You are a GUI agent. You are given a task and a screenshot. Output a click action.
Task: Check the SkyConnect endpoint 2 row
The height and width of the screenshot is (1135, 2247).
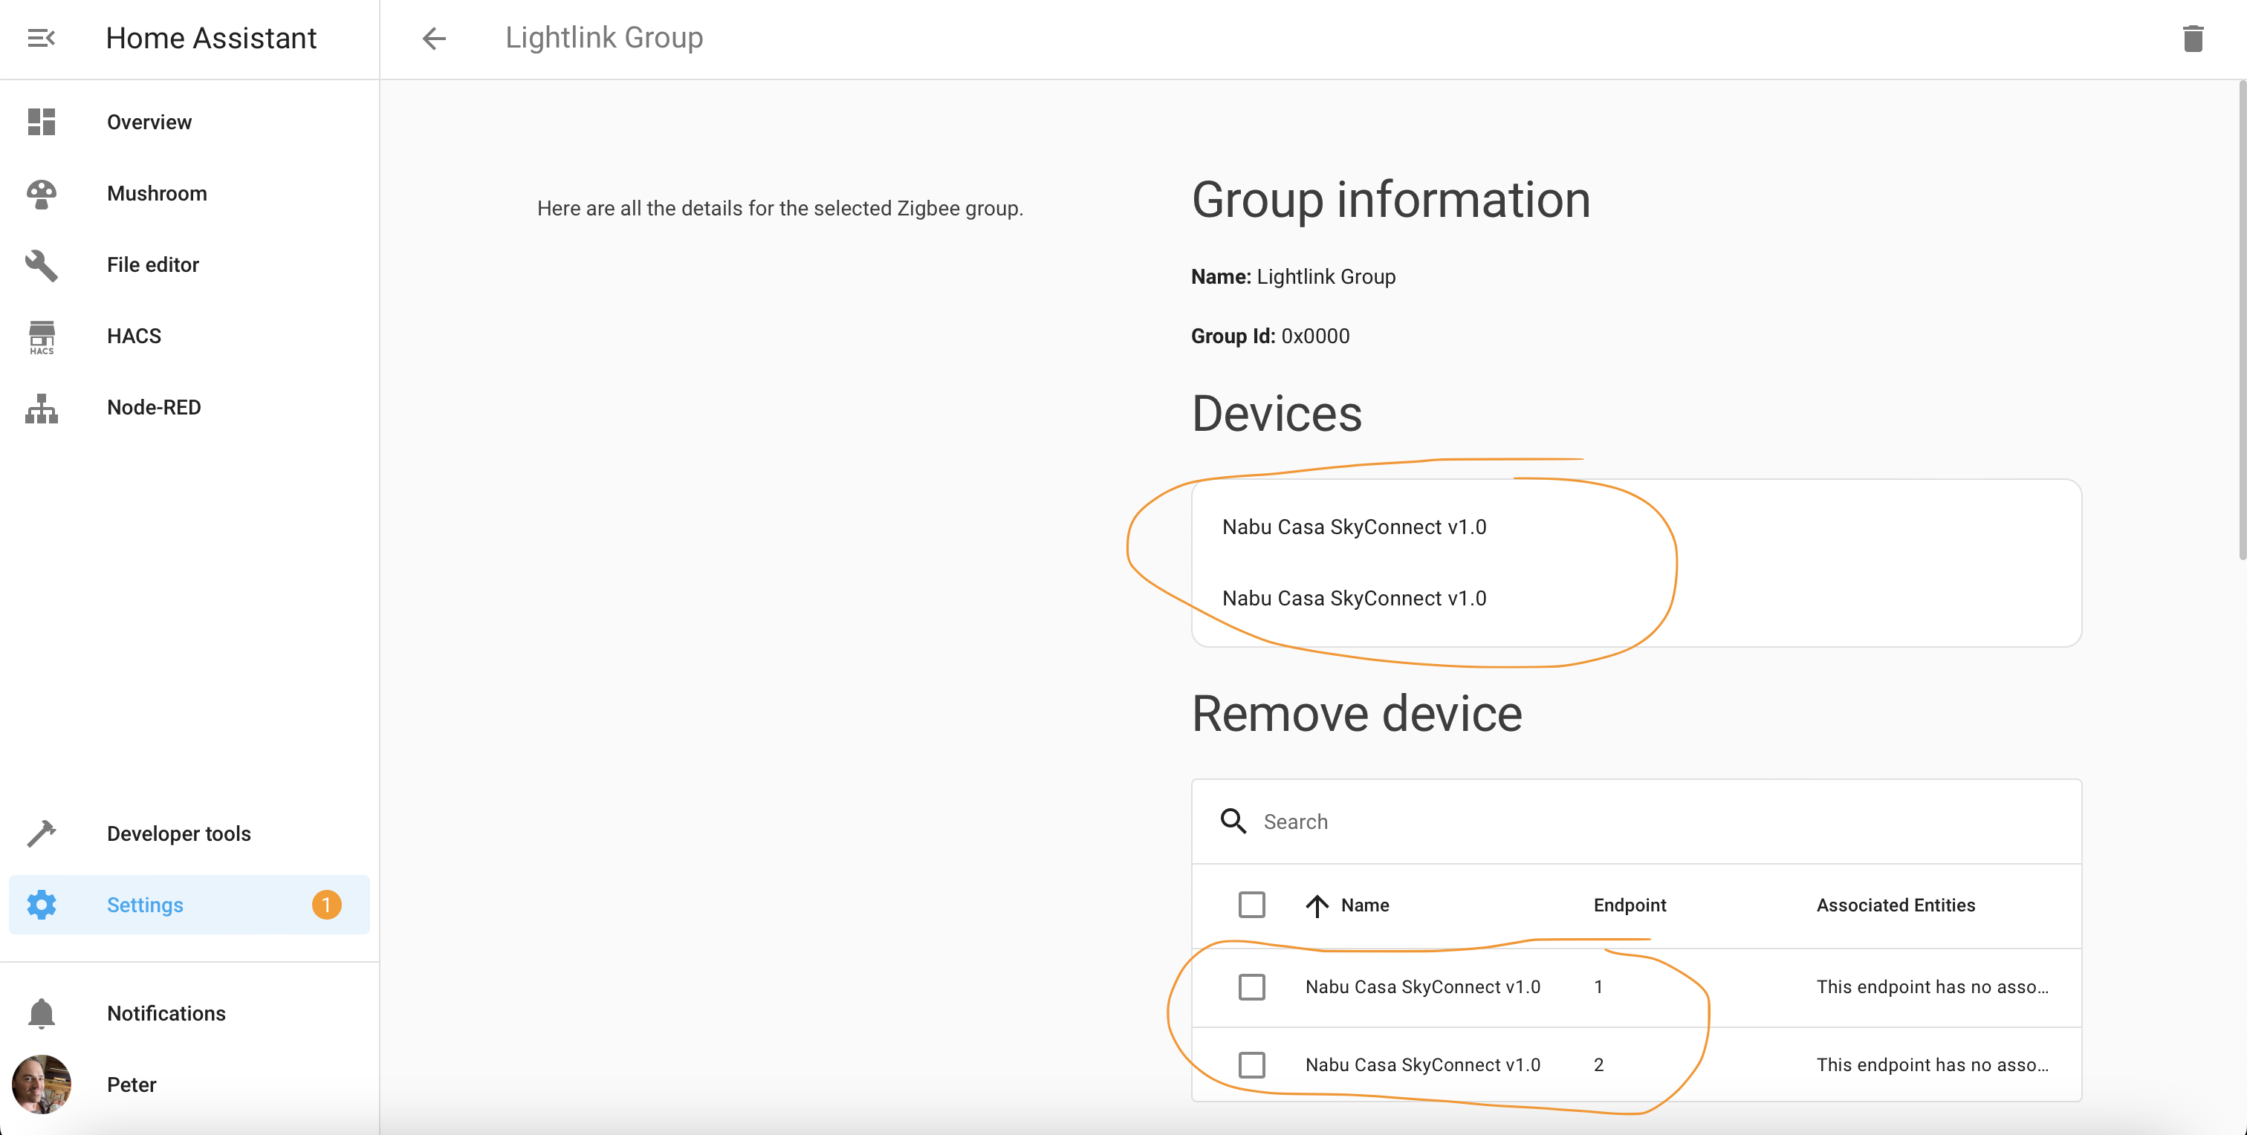coord(1251,1064)
